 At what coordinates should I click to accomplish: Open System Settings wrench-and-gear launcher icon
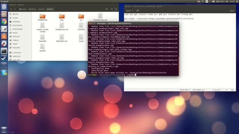coord(4,44)
